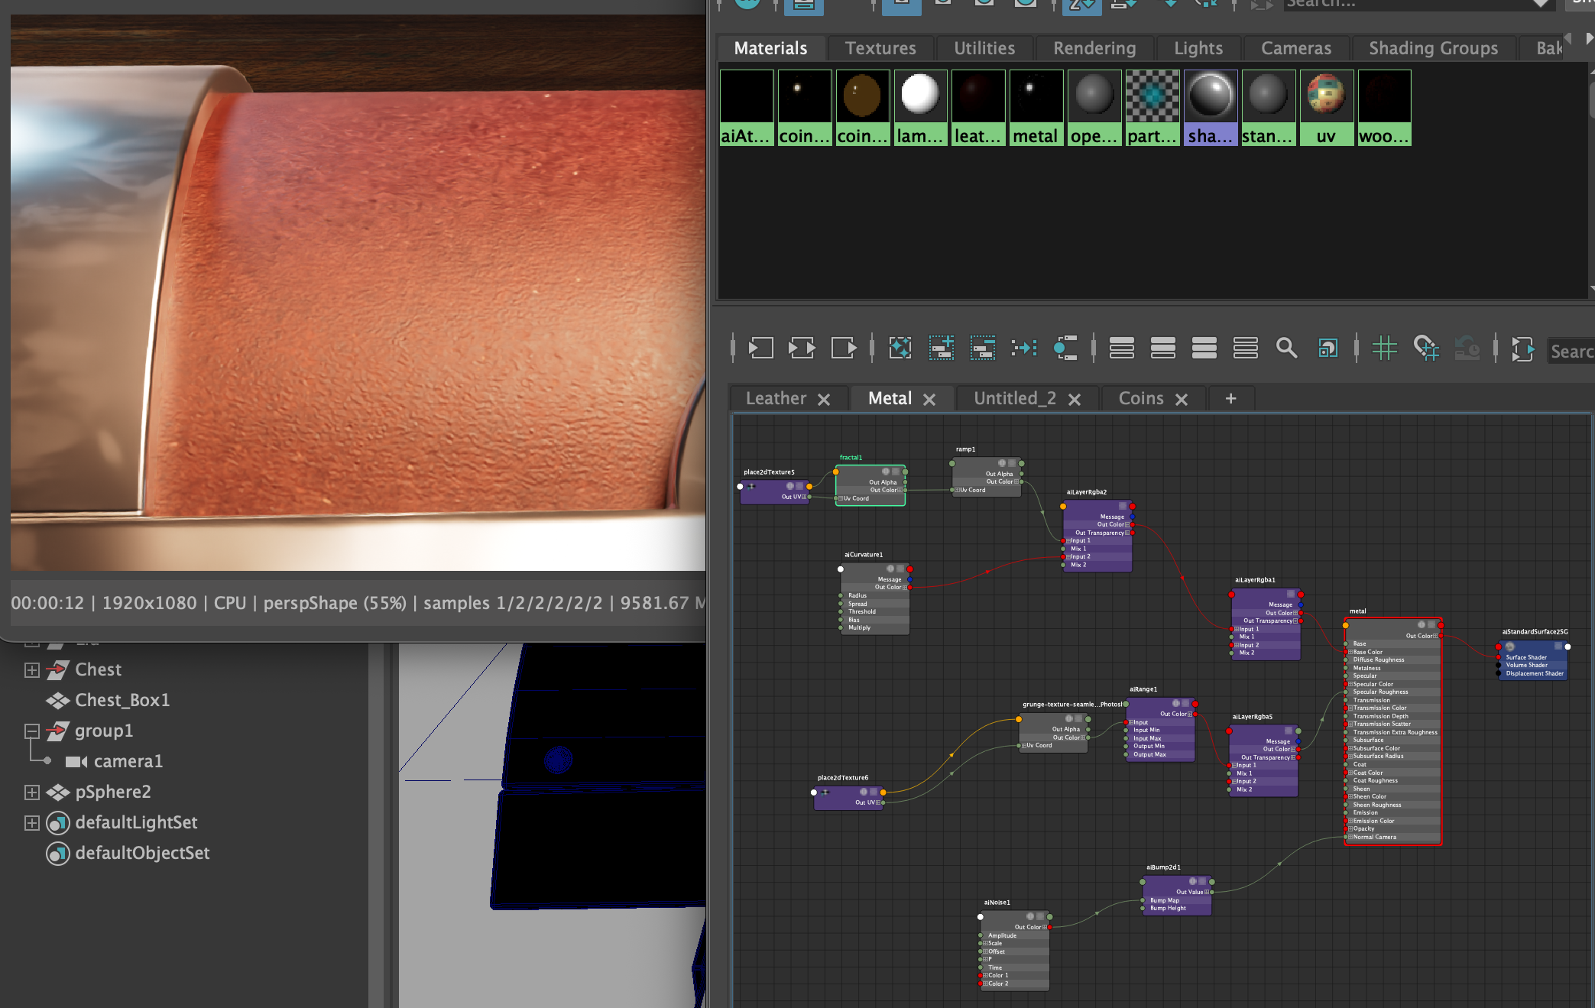1595x1008 pixels.
Task: Toggle the node swatch size icon
Action: pyautogui.click(x=1328, y=348)
